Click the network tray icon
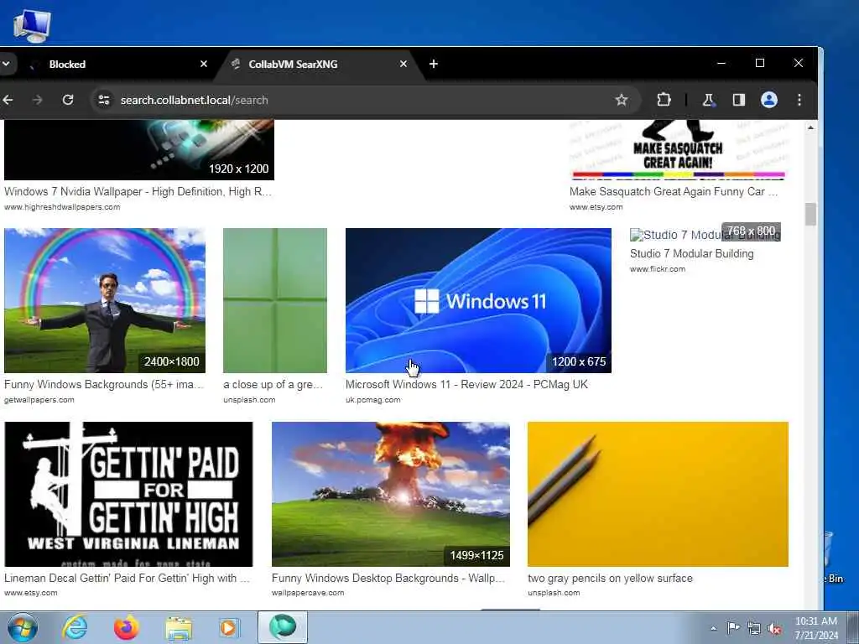Image resolution: width=859 pixels, height=644 pixels. (x=754, y=629)
